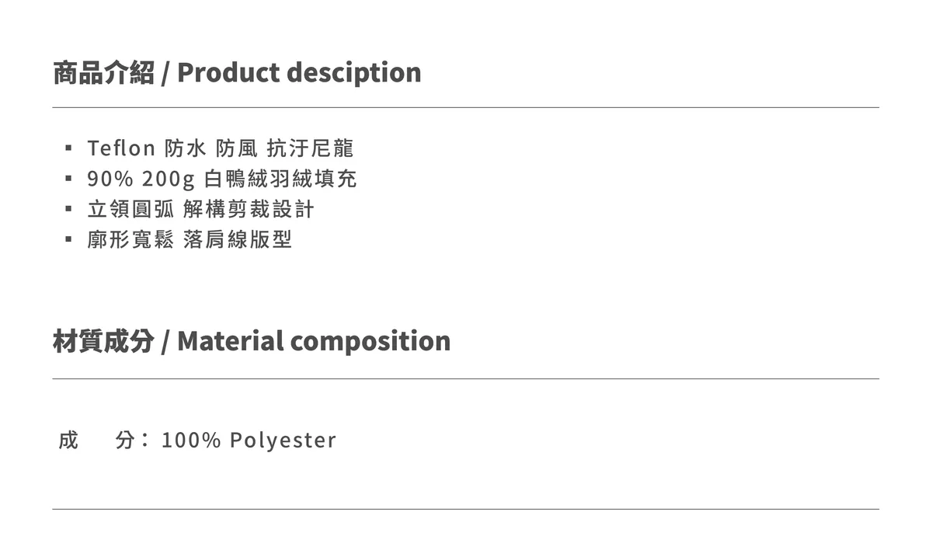The width and height of the screenshot is (932, 547).
Task: Click the 抗汙尼龍 text
Action: point(310,148)
